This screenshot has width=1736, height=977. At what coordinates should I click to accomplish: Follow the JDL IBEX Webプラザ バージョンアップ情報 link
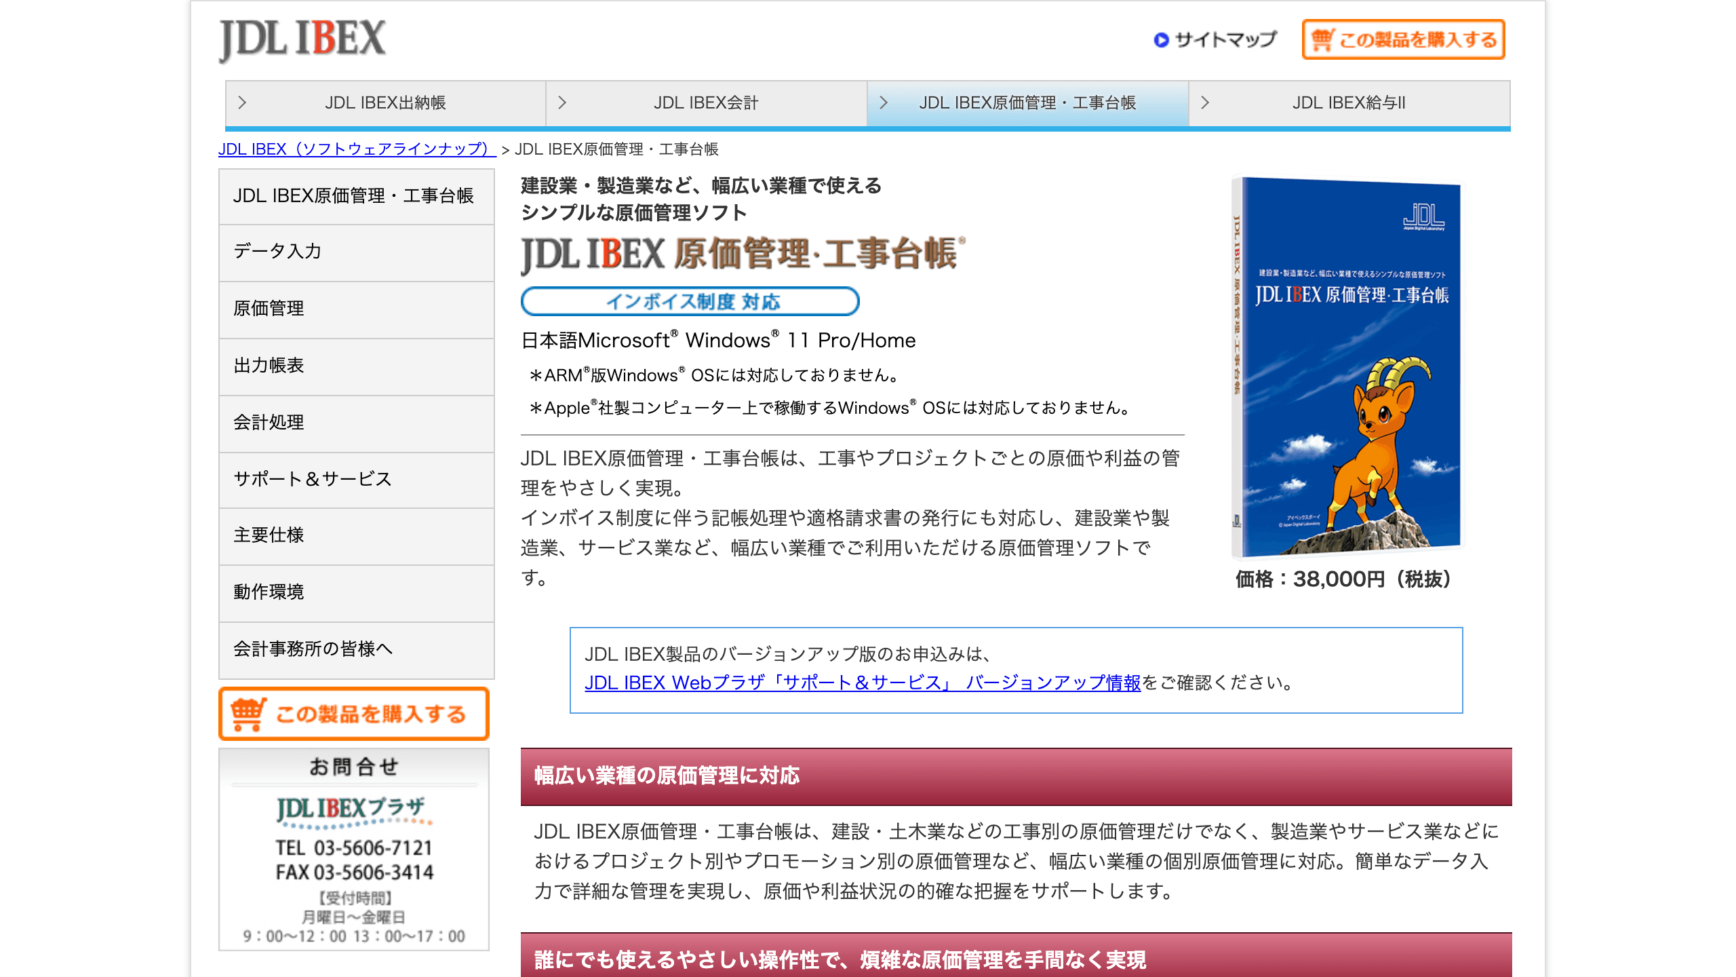coord(863,683)
